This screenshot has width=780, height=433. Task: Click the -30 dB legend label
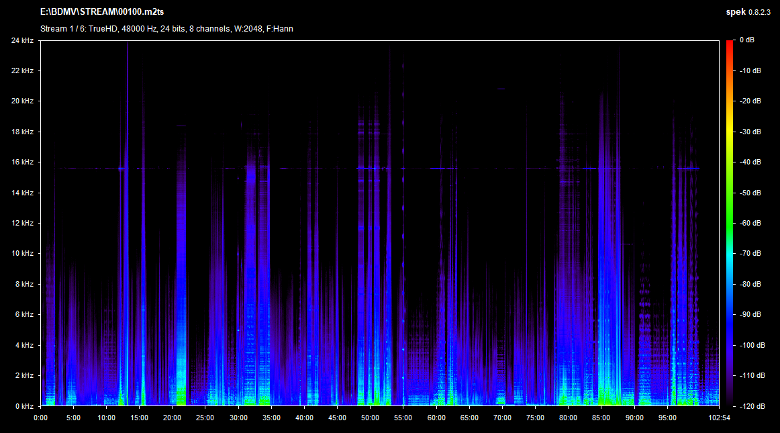[750, 132]
